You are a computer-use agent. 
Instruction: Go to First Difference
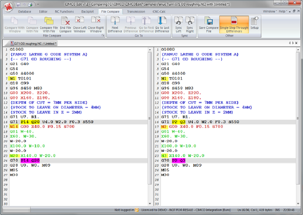pyautogui.click(x=147, y=25)
